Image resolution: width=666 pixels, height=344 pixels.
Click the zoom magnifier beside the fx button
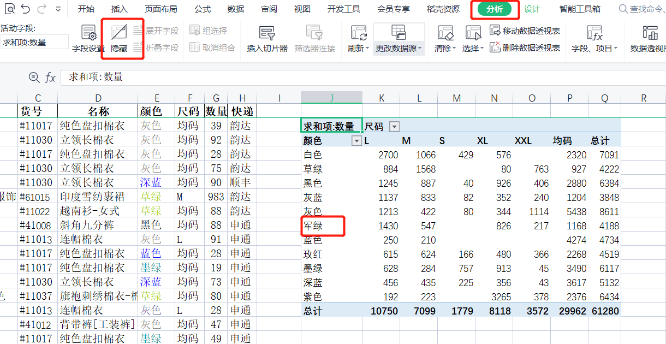coord(34,78)
